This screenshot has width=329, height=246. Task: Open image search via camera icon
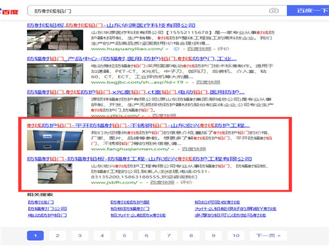coord(274,10)
